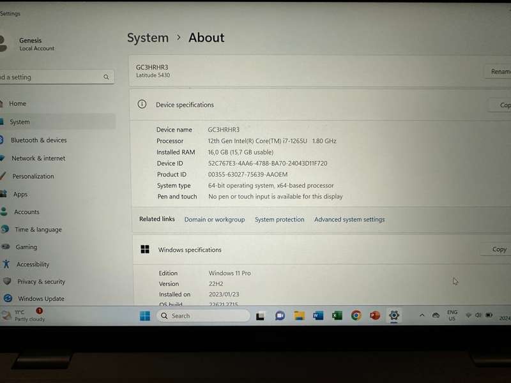
Task: Open Network & internet settings
Action: click(38, 158)
